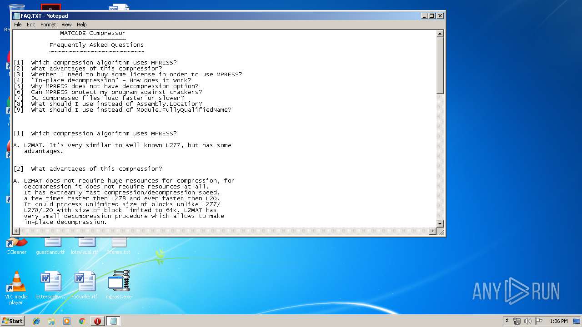Click the Action Center flag icon
582x327 pixels.
click(x=539, y=321)
